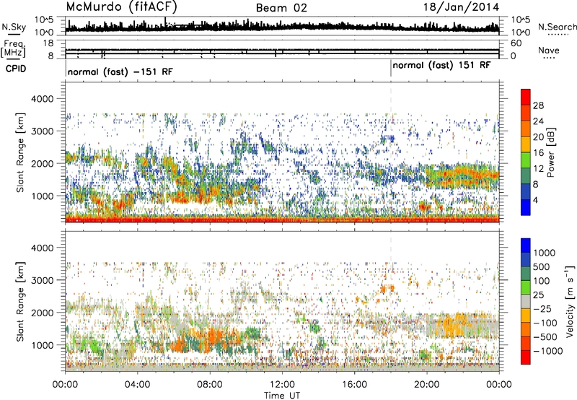Click the "-1000" velocity colorbar label
577x400 pixels.
tap(547, 351)
